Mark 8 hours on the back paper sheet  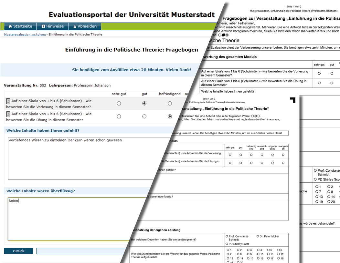[x=329, y=192]
